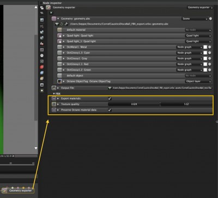Click the blue cube icon in inspector sidebar
This screenshot has height=198, width=218.
42,73
